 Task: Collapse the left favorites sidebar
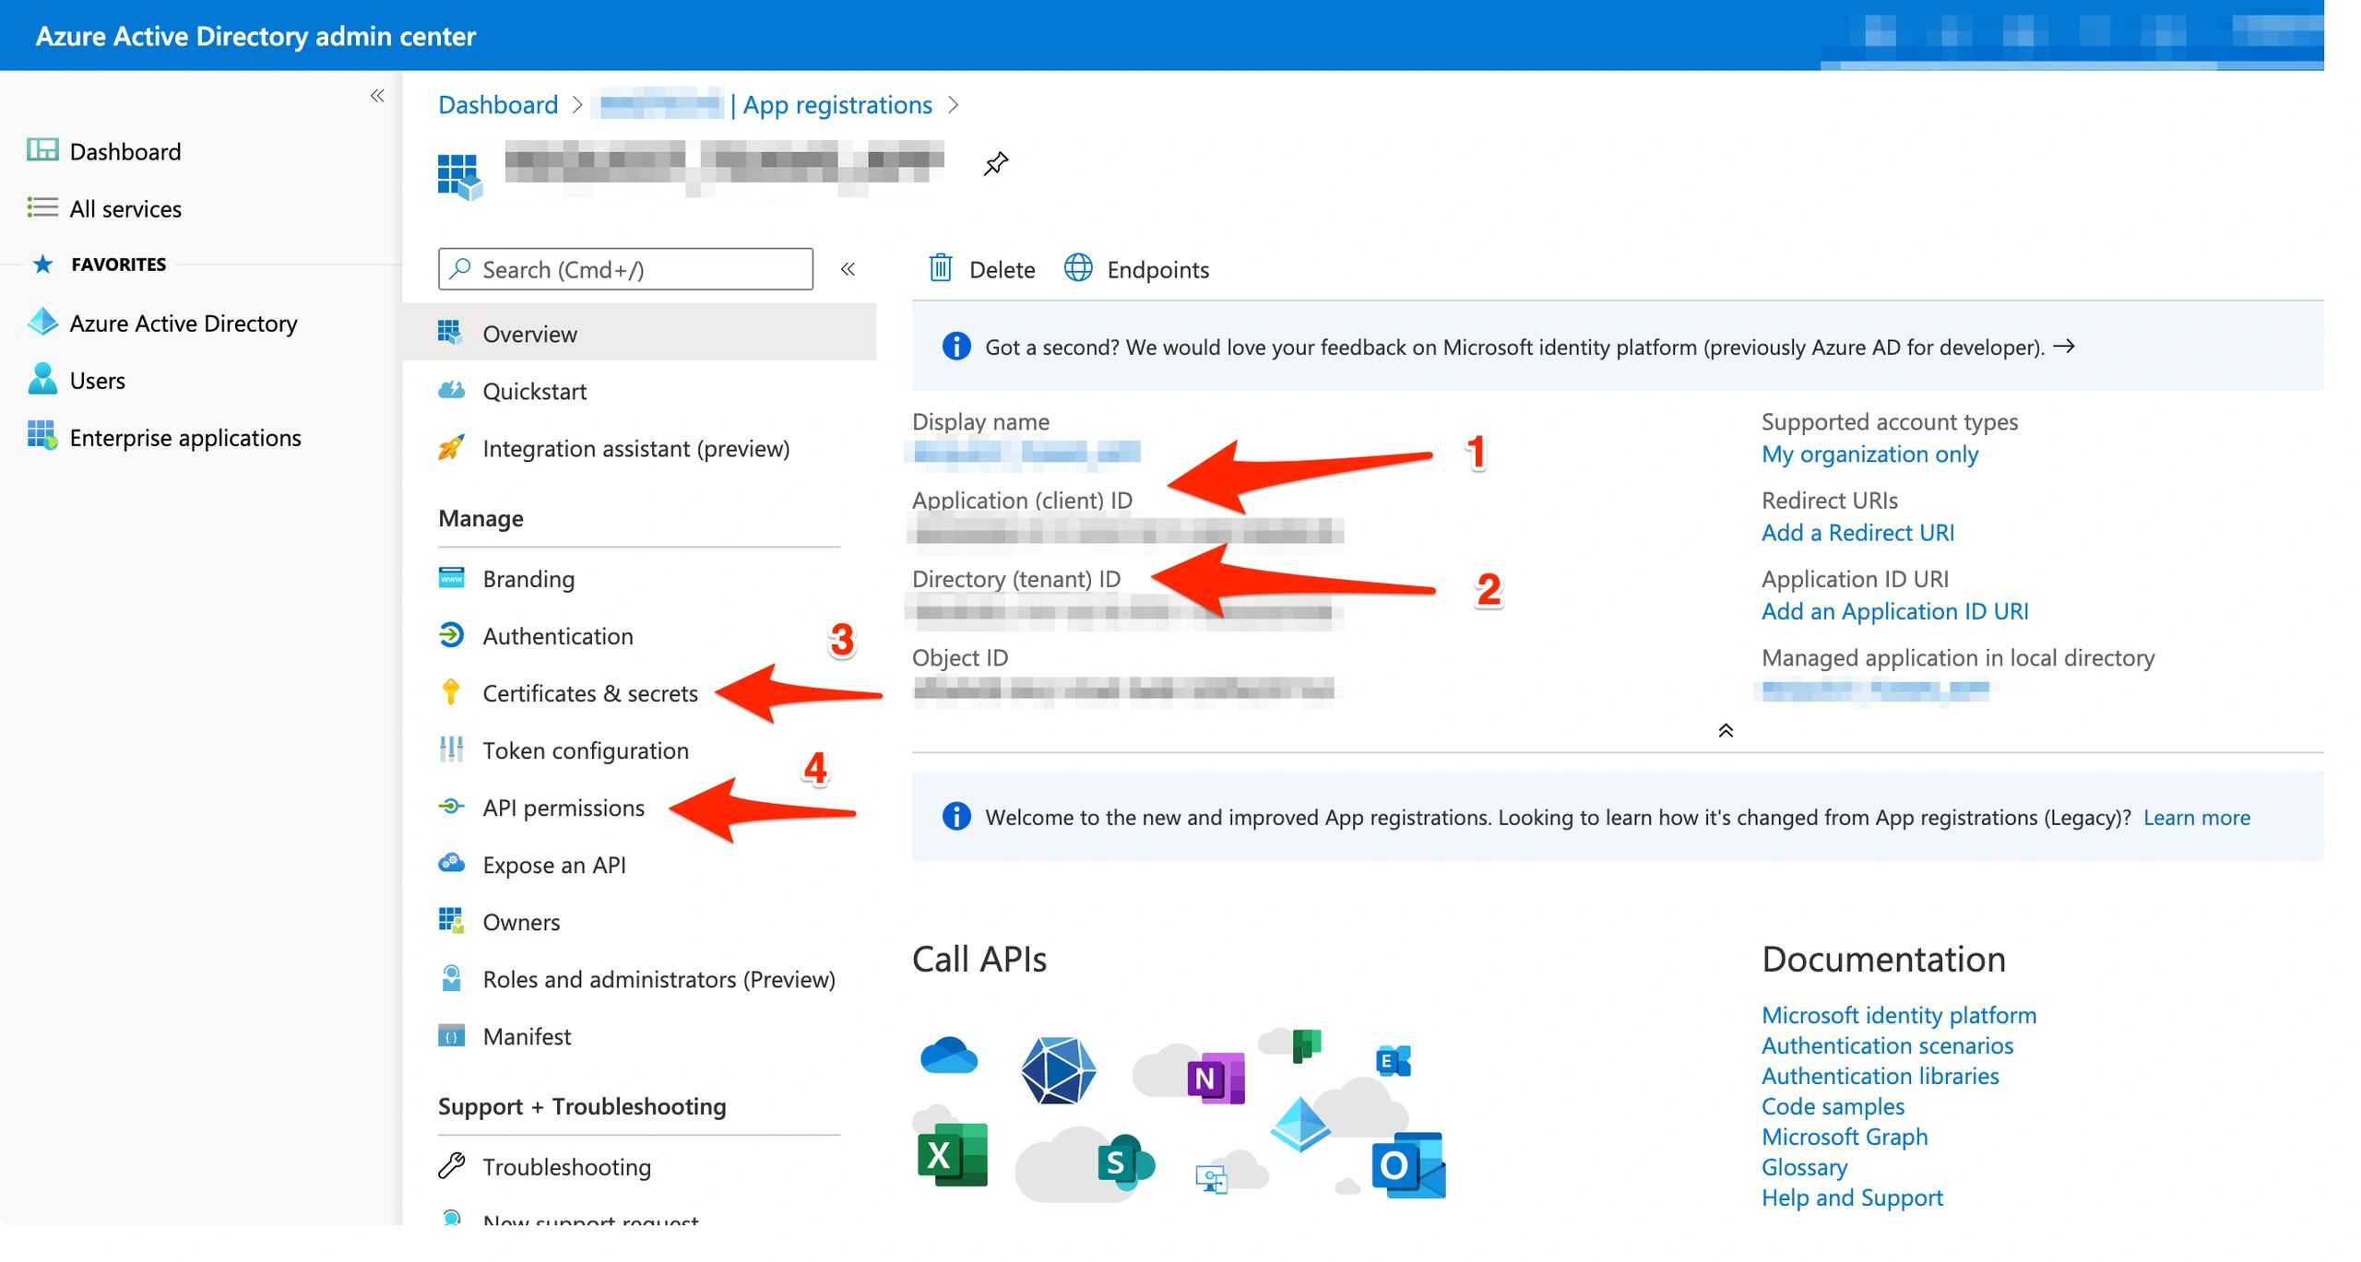pyautogui.click(x=377, y=95)
